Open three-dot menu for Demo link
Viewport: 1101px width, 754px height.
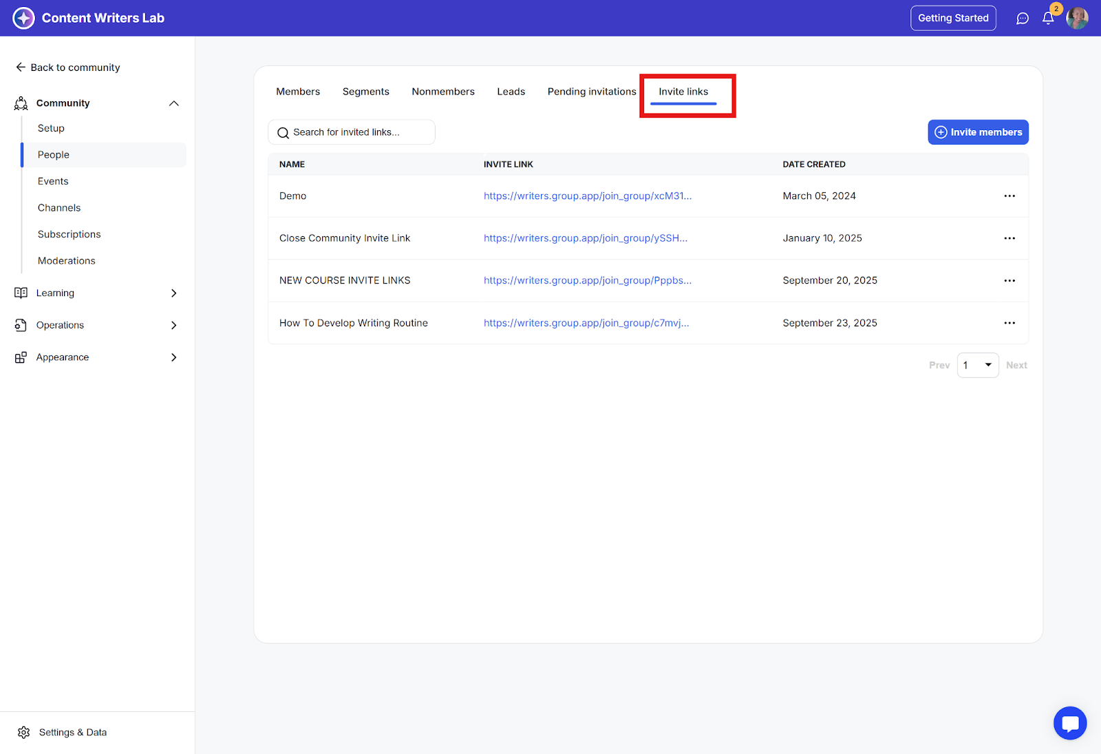1009,196
